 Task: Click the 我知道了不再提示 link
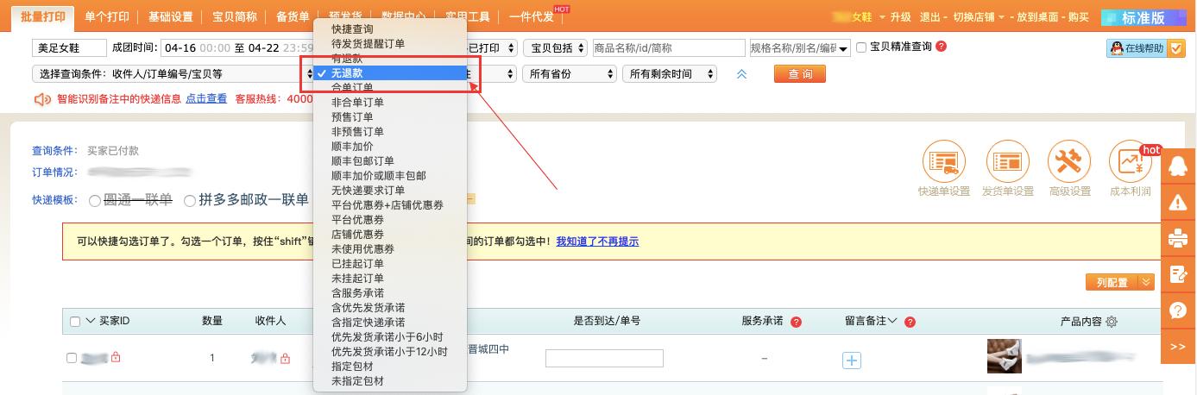[x=597, y=241]
